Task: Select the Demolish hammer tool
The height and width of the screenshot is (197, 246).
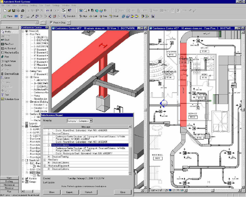Action: 69,16
